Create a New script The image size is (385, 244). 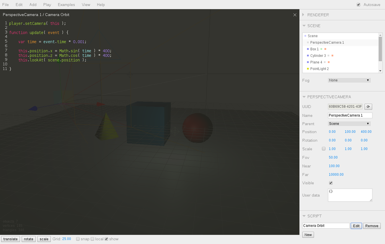click(x=308, y=235)
